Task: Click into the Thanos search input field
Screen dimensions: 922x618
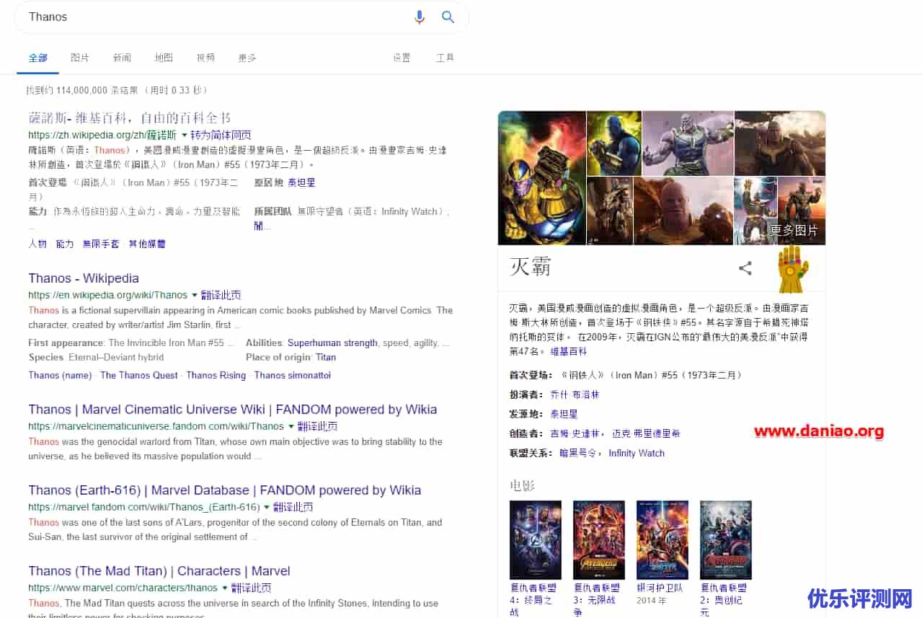Action: pyautogui.click(x=216, y=17)
